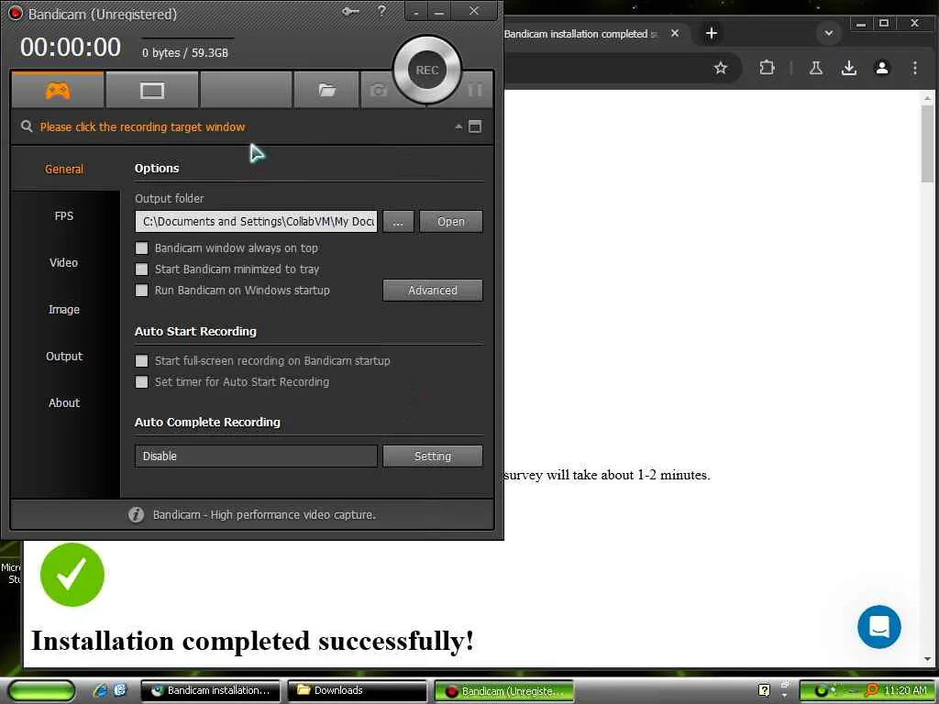Launch Internet Explorer from quick launch

coord(100,690)
